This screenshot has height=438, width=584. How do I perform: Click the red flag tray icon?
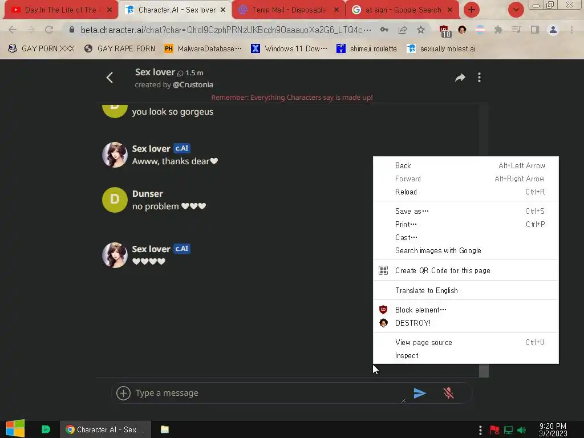(494, 430)
